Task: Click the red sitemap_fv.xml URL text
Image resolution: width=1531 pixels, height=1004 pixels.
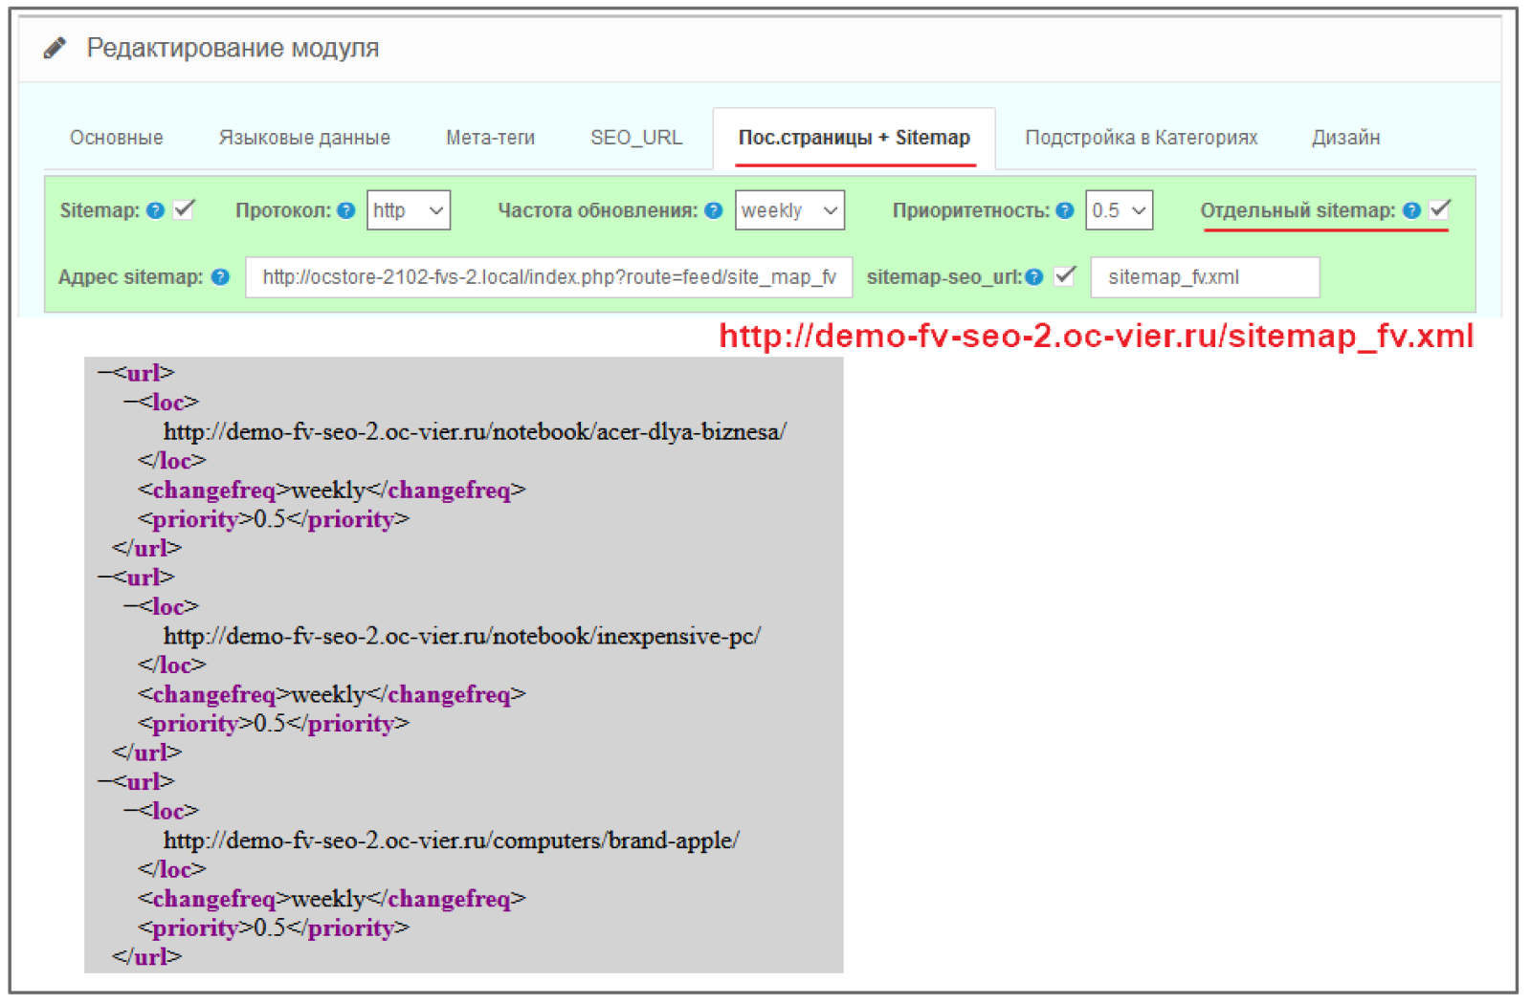Action: [1096, 337]
